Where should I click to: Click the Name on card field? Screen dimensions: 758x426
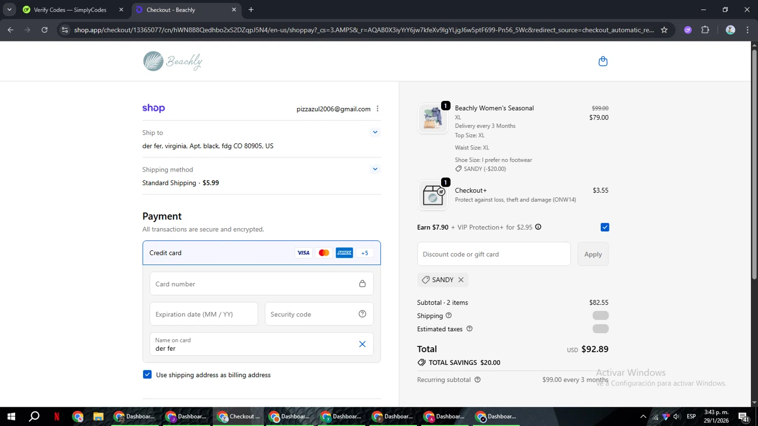click(261, 344)
